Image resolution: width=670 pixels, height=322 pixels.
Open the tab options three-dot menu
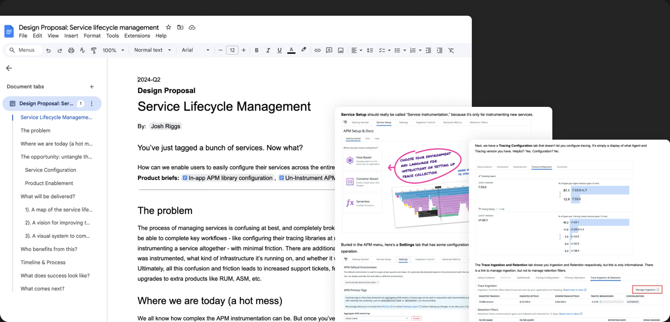tap(92, 104)
